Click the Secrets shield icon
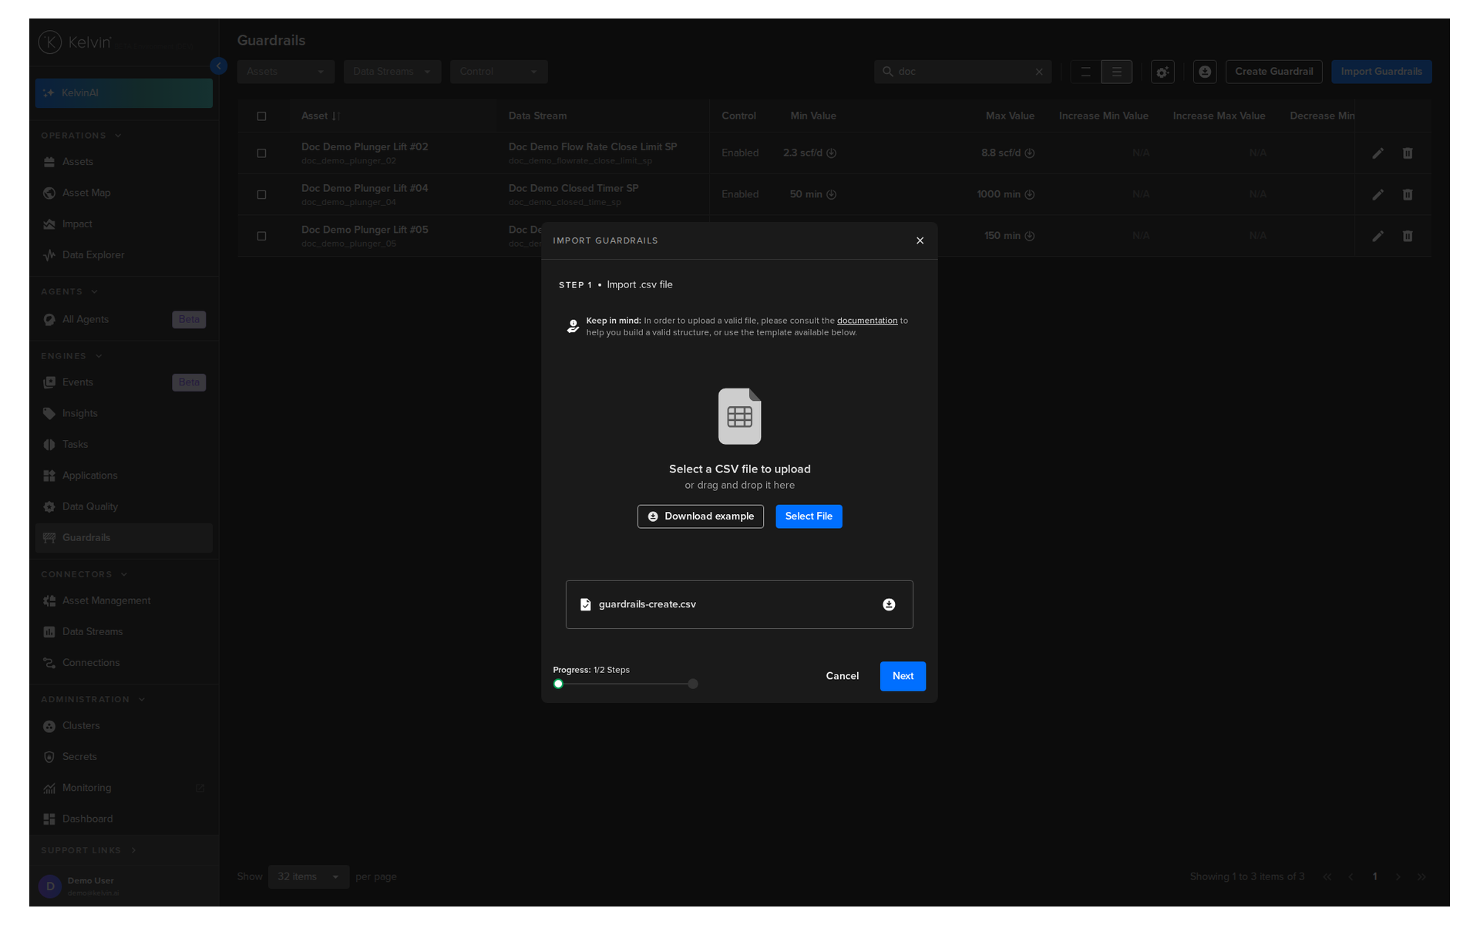This screenshot has height=925, width=1480. (x=49, y=757)
